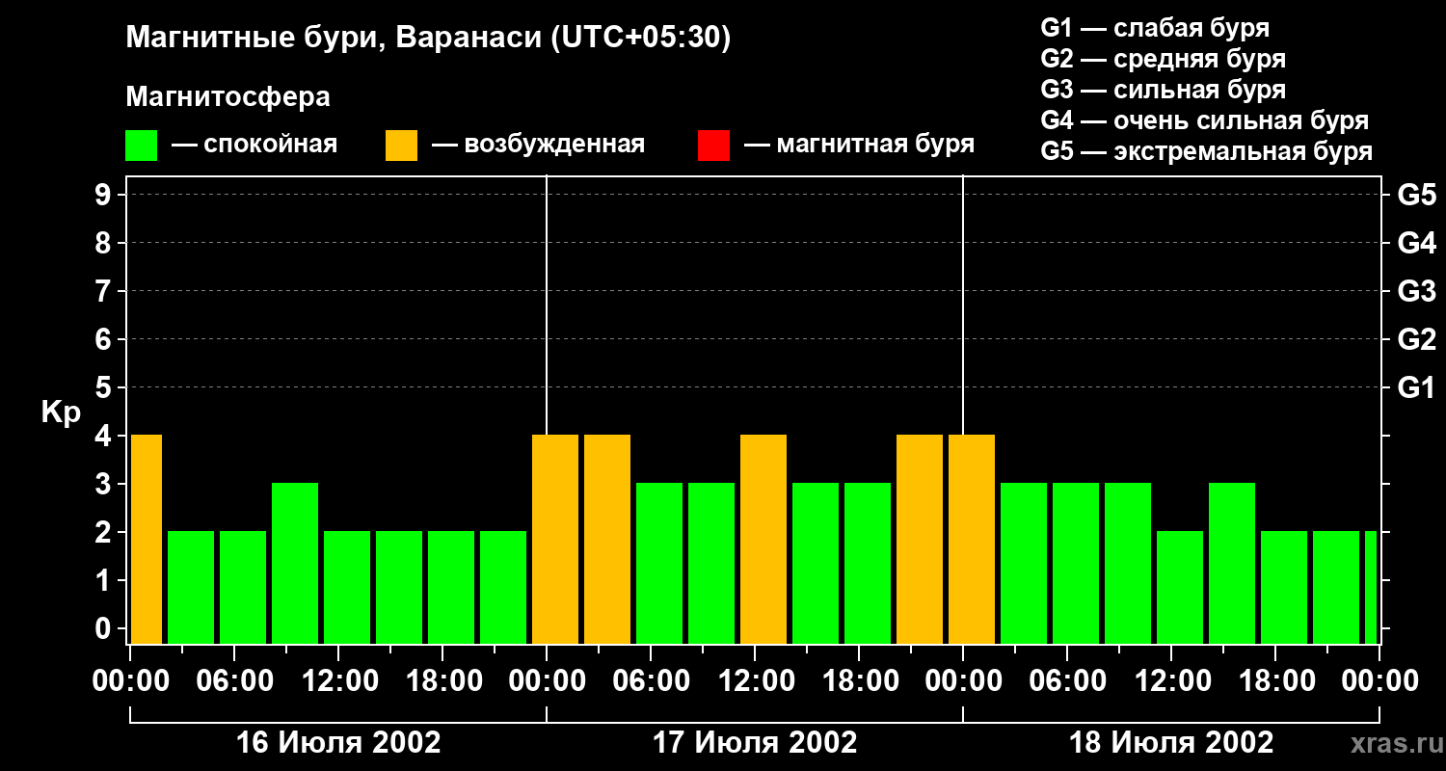Click the 00:00 label starting 16 Июля

pyautogui.click(x=130, y=681)
